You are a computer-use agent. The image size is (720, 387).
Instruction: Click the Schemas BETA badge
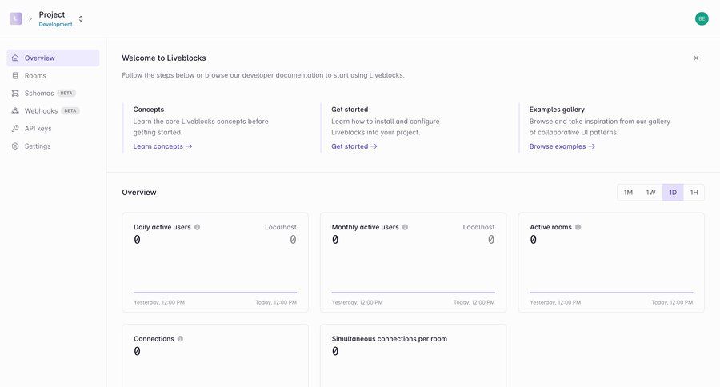point(66,94)
